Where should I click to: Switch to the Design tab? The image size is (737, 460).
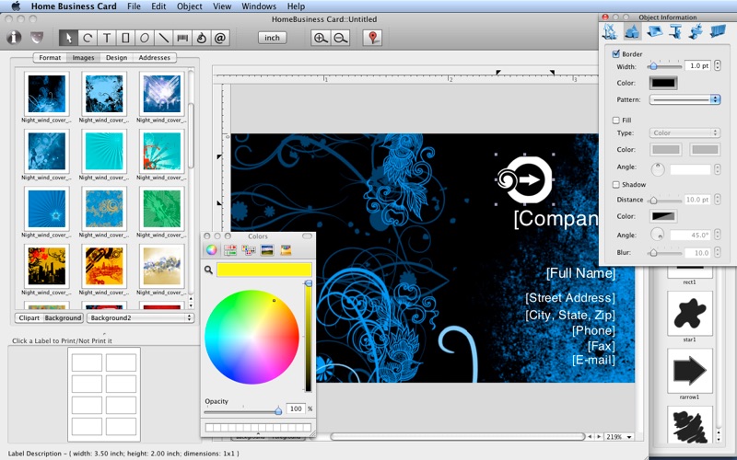tap(116, 58)
